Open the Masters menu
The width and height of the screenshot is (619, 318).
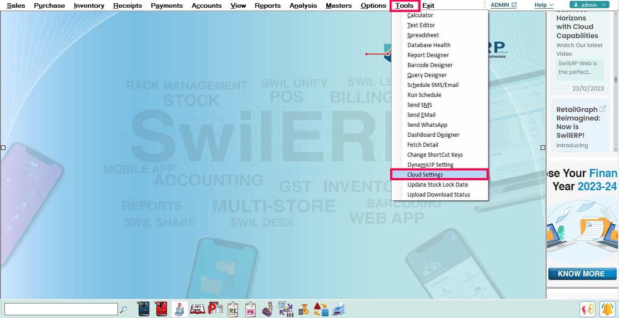click(x=339, y=5)
